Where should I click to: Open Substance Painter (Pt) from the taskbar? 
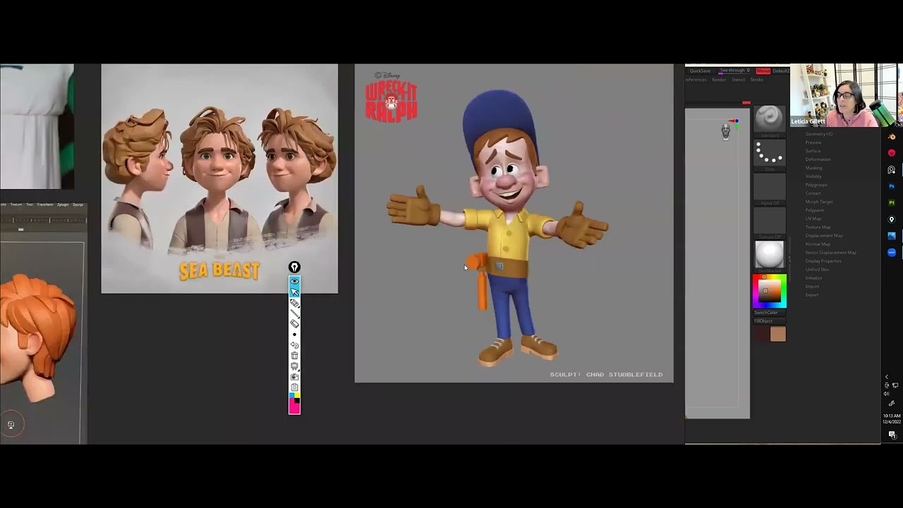tap(892, 202)
